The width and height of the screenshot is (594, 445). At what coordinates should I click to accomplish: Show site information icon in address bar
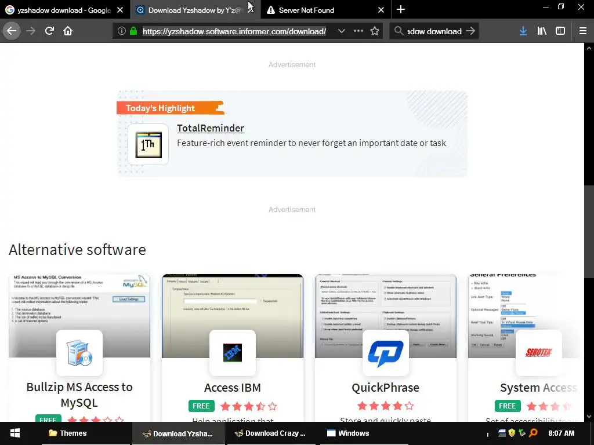[x=122, y=31]
